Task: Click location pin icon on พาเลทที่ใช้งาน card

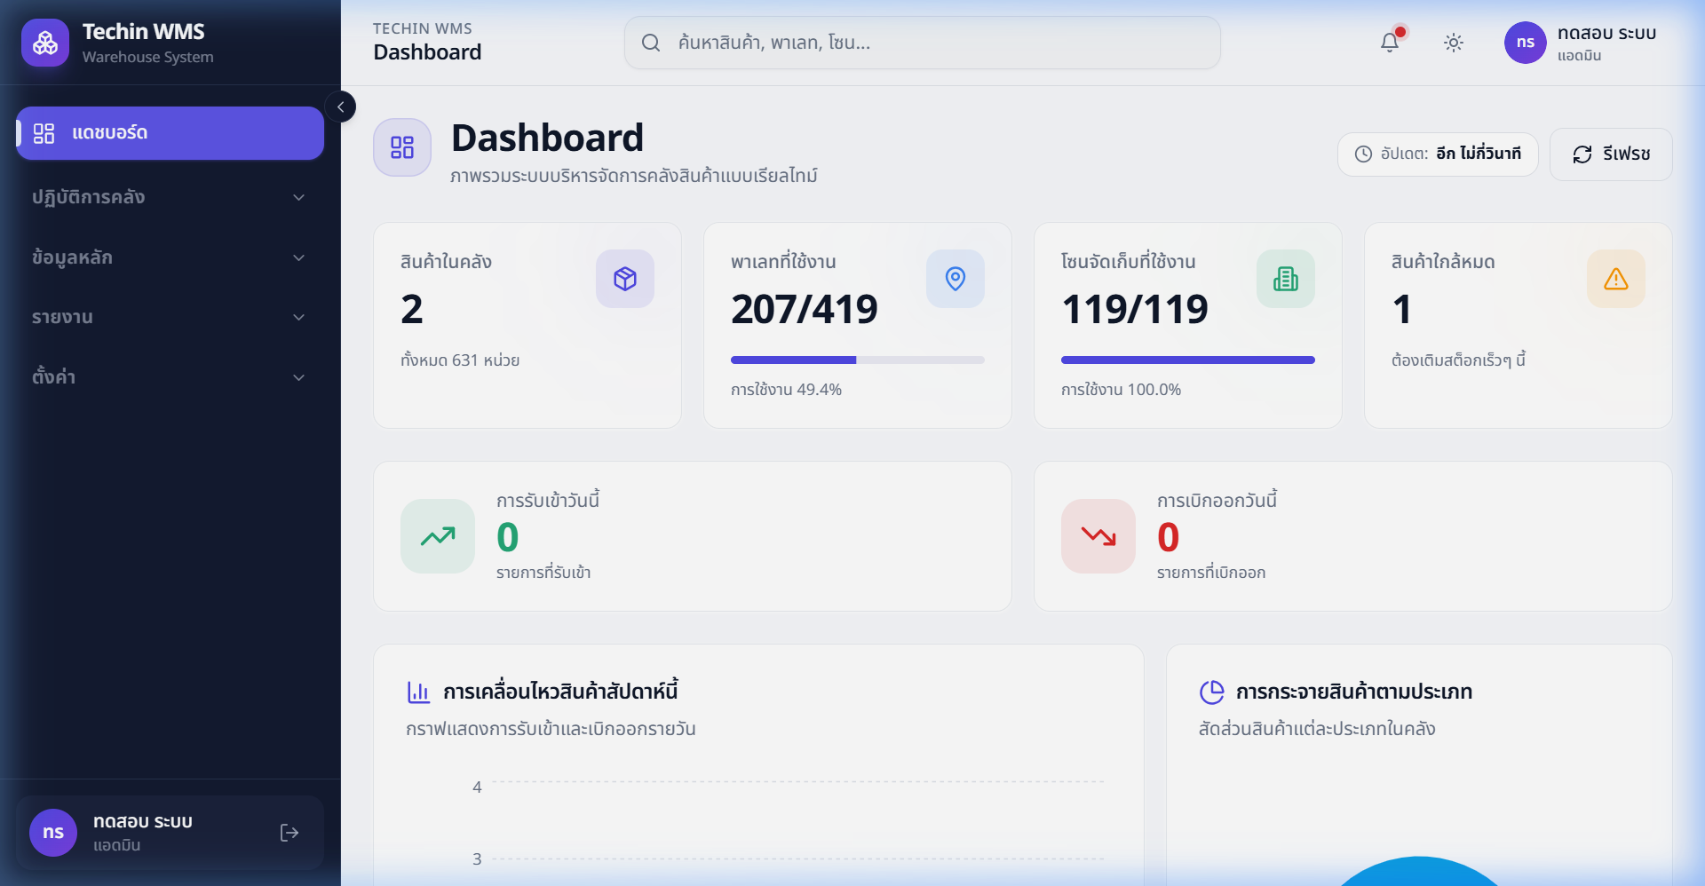Action: 956,279
